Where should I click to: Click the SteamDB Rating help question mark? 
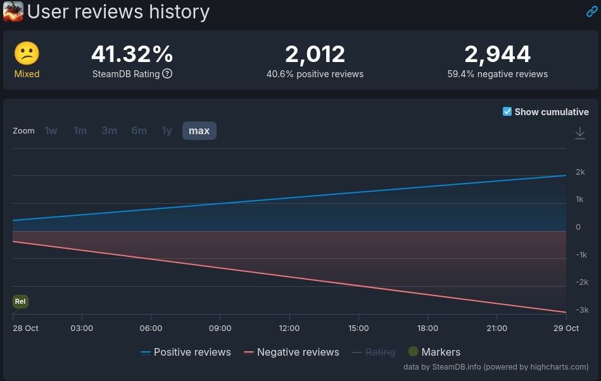(x=167, y=73)
